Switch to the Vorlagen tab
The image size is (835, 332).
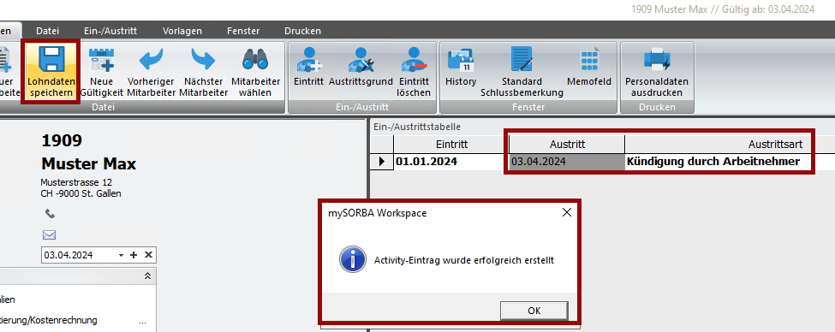(x=182, y=31)
